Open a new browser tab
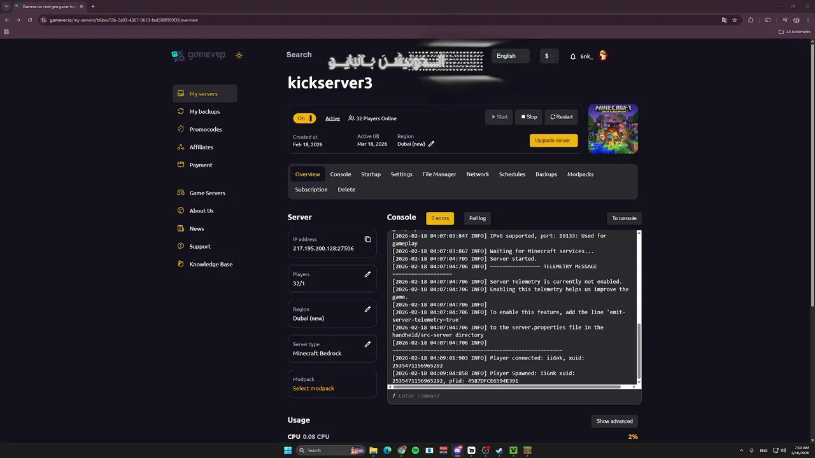This screenshot has width=815, height=458. [x=93, y=6]
